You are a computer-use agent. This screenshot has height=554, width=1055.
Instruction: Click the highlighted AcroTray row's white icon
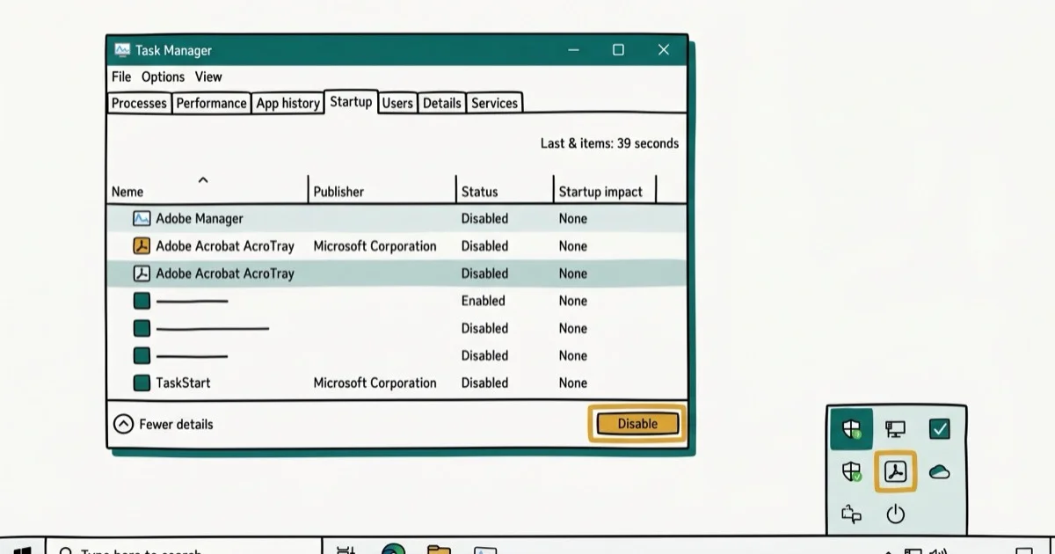point(142,273)
